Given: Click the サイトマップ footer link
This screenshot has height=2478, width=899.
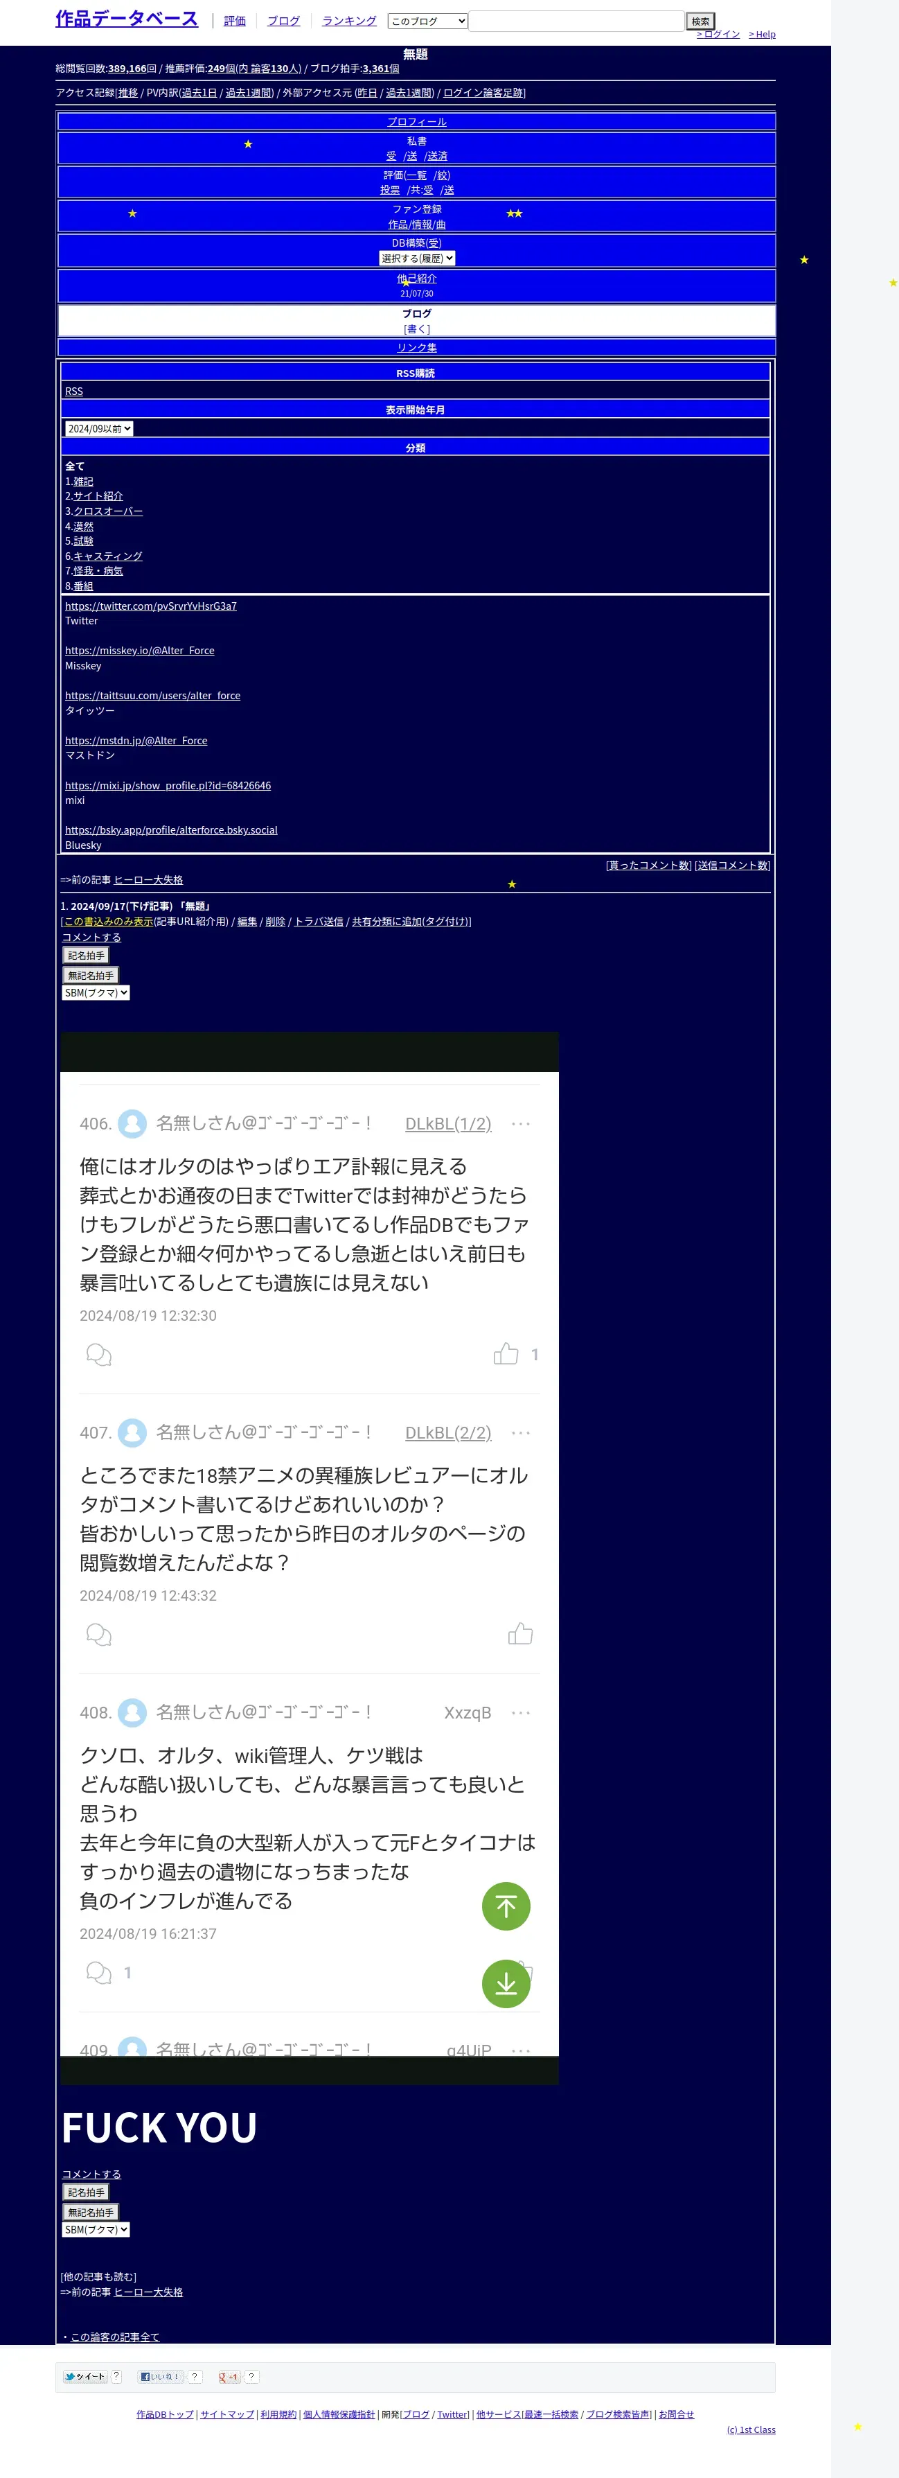Looking at the screenshot, I should (x=228, y=2414).
